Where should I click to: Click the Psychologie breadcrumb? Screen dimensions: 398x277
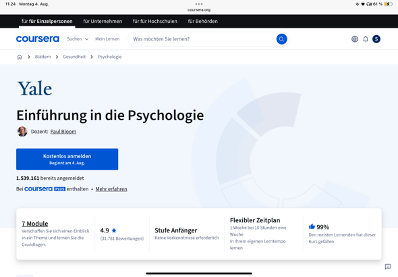pos(110,57)
